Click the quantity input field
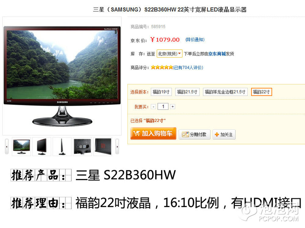Image resolution: width=305 pixels, height=228 pixels. (x=163, y=106)
